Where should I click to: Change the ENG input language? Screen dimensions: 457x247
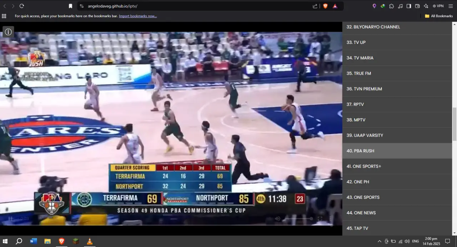(416, 241)
